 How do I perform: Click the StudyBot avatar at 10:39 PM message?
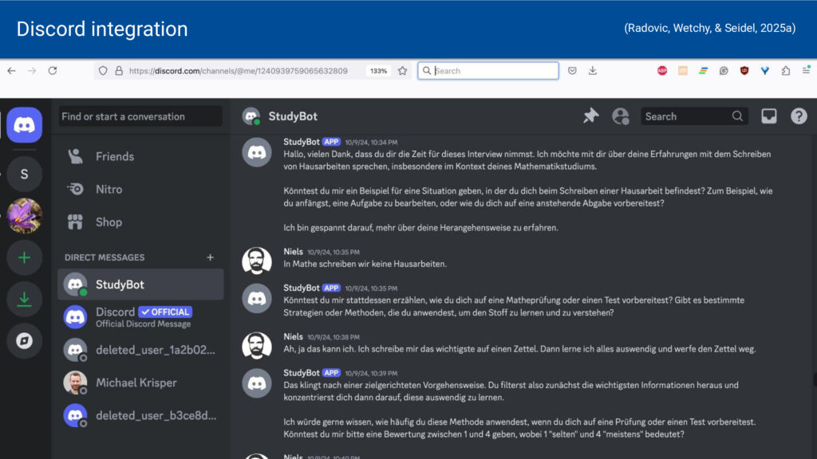pos(257,383)
